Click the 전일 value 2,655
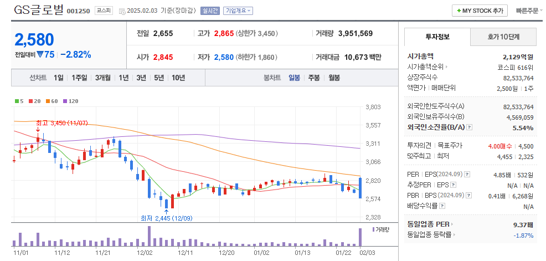The width and height of the screenshot is (546, 261). coord(163,34)
